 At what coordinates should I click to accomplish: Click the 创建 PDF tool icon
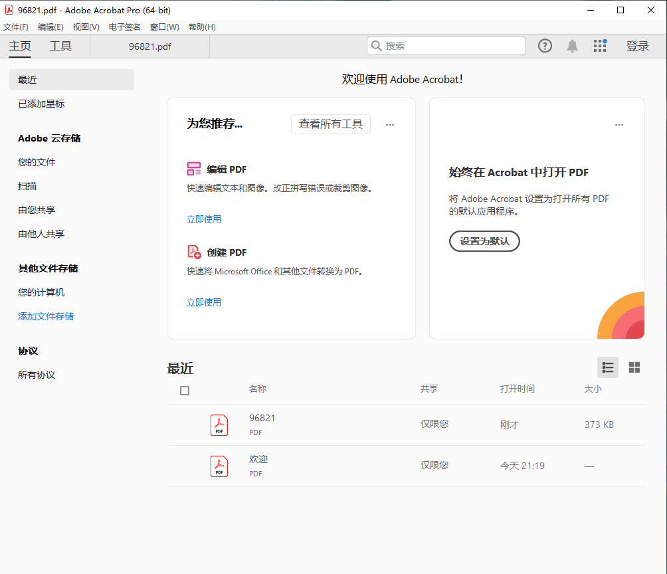click(194, 252)
